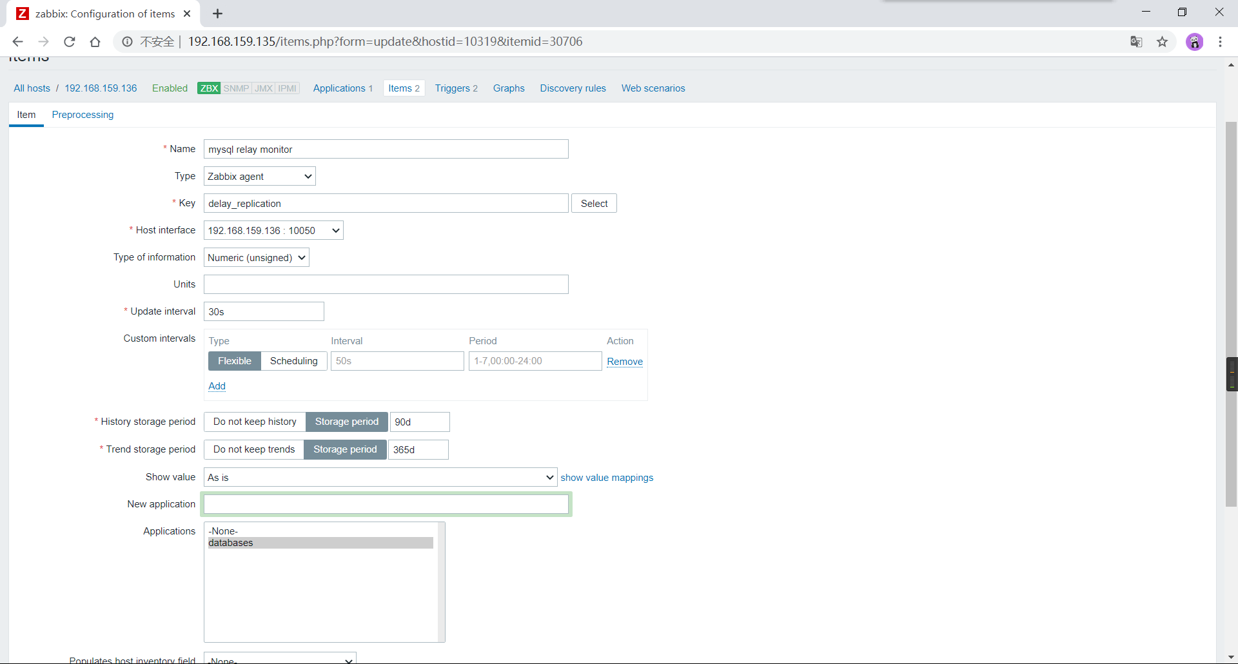Image resolution: width=1238 pixels, height=664 pixels.
Task: Open Google Translate page icon
Action: click(1136, 42)
